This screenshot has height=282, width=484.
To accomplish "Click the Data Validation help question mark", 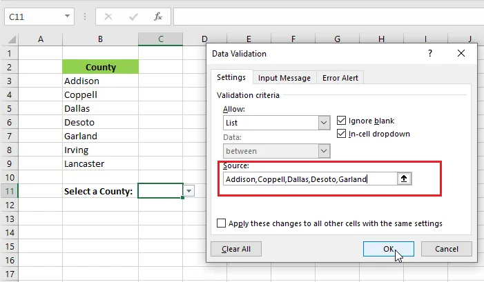I will point(430,53).
